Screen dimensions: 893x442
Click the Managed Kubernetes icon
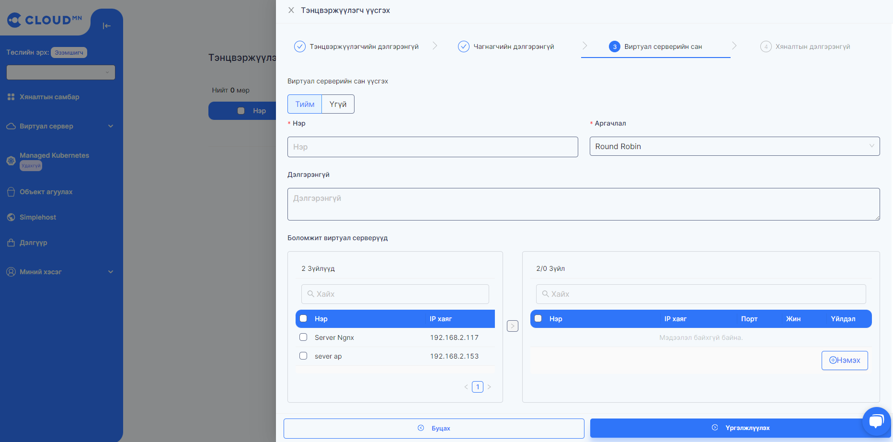pos(11,161)
